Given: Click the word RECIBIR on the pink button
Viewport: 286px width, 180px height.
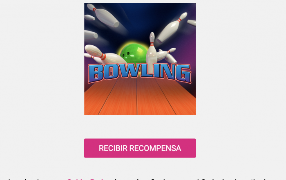Looking at the screenshot, I should pos(113,148).
